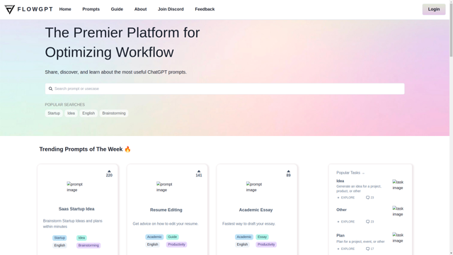Upvote the Saas Startup Idea prompt
This screenshot has height=255, width=453.
(109, 171)
